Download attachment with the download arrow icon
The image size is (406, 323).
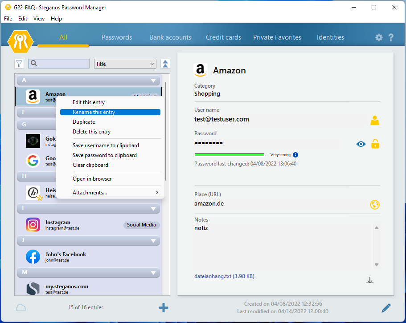(x=370, y=280)
